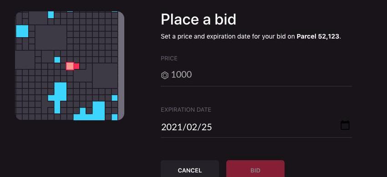
Task: Click the stepped blue estate along the map's bottom edge
Action: (x=89, y=111)
